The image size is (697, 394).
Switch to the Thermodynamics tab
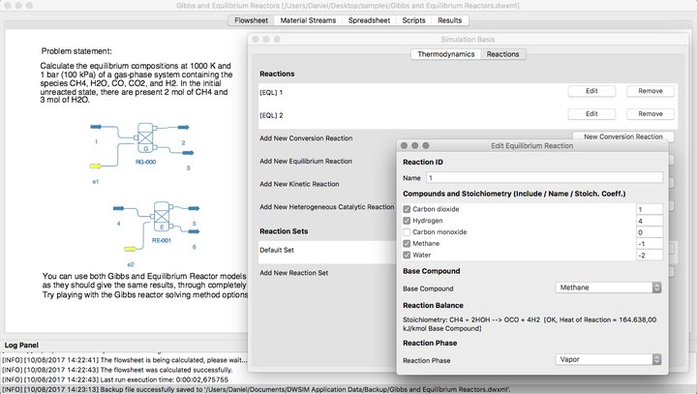[x=446, y=54]
